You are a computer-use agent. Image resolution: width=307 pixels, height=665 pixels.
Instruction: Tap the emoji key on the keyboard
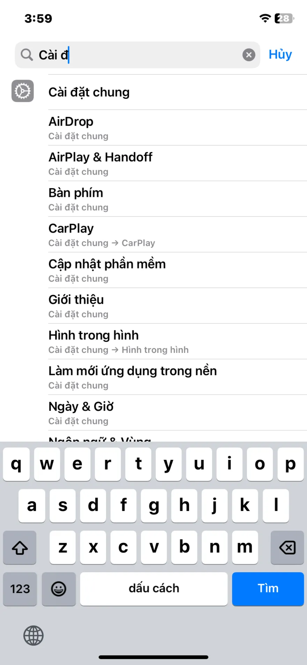coord(59,589)
